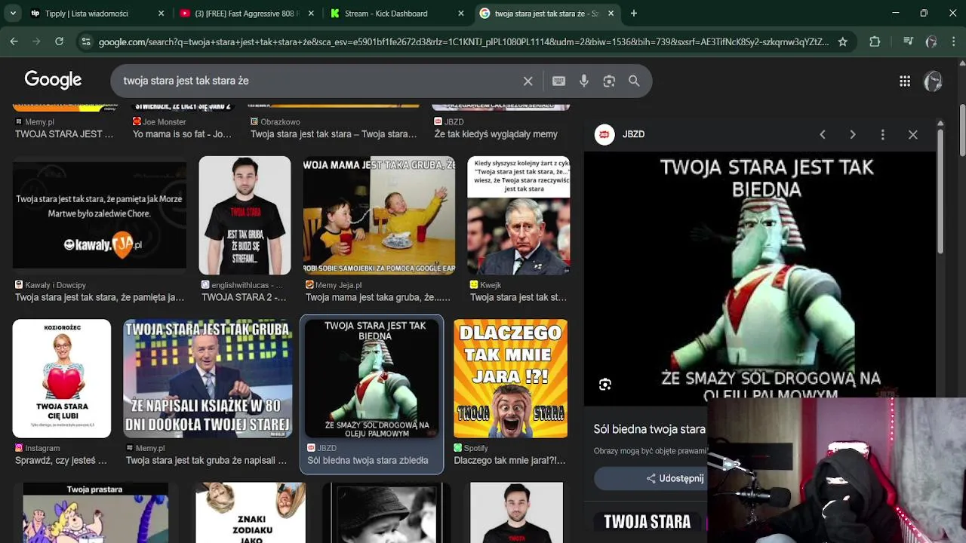
Task: Click the Google logo
Action: (53, 80)
